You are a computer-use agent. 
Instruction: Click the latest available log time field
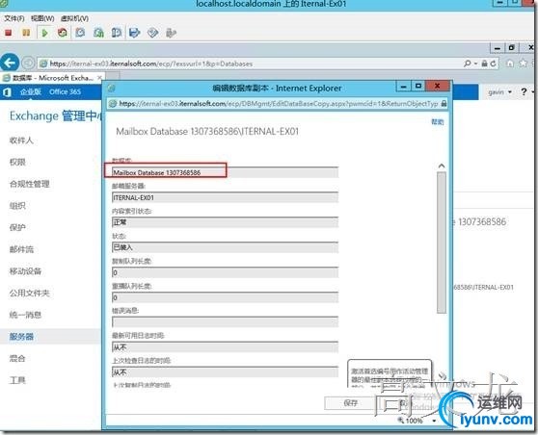pyautogui.click(x=225, y=347)
